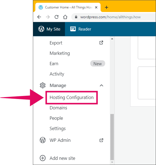Click the Reader newspaper icon
Viewport: 156px width, 165px height.
73,29
